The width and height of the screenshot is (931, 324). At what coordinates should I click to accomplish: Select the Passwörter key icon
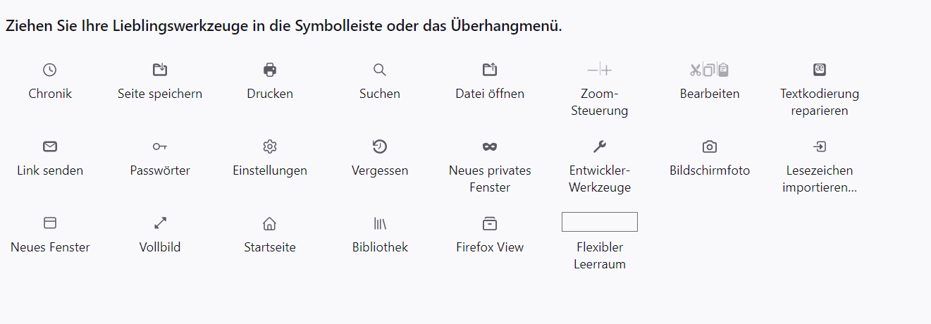[x=160, y=147]
